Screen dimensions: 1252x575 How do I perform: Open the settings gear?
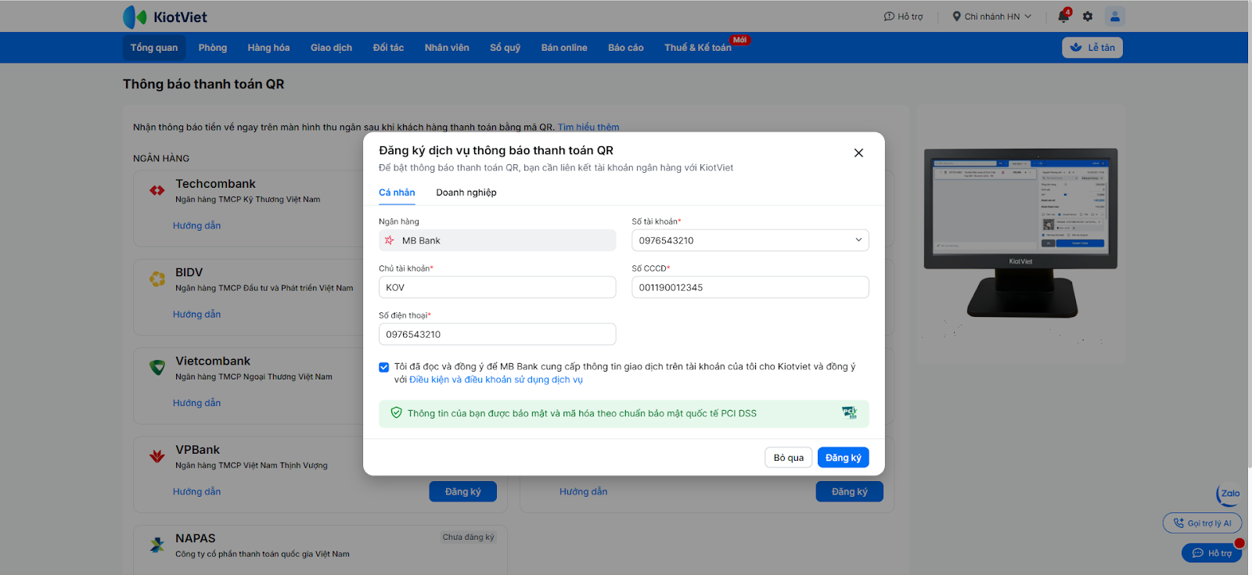tap(1088, 16)
